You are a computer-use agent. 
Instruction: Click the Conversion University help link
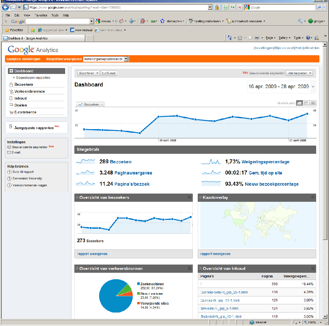(27, 178)
